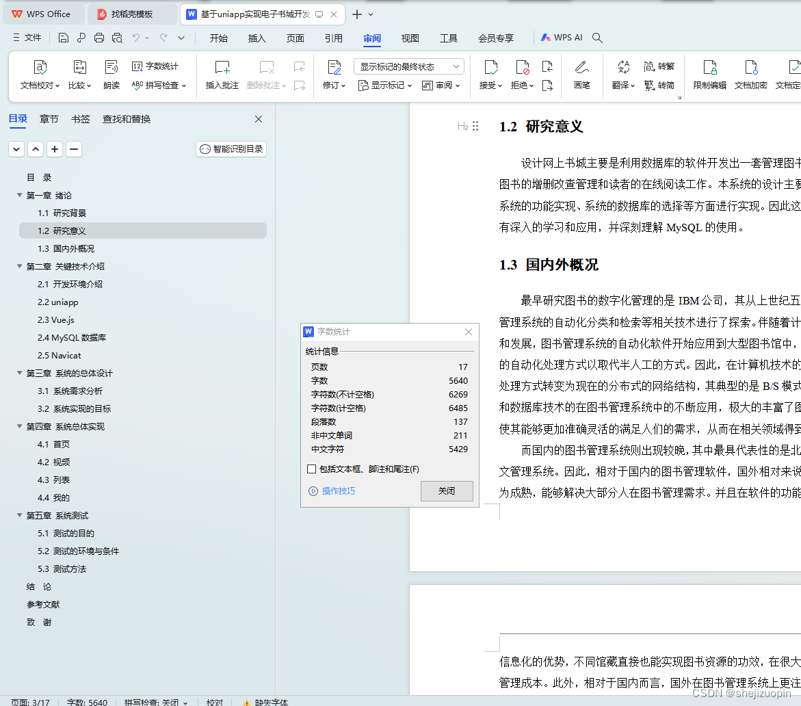Open the 文档校对 proofreading tool
This screenshot has width=801, height=706.
[40, 75]
